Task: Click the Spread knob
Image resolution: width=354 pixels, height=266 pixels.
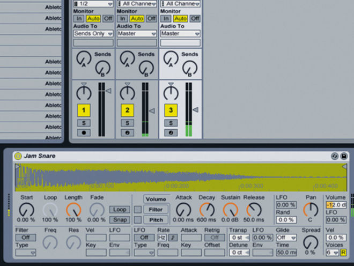Action: (x=311, y=242)
